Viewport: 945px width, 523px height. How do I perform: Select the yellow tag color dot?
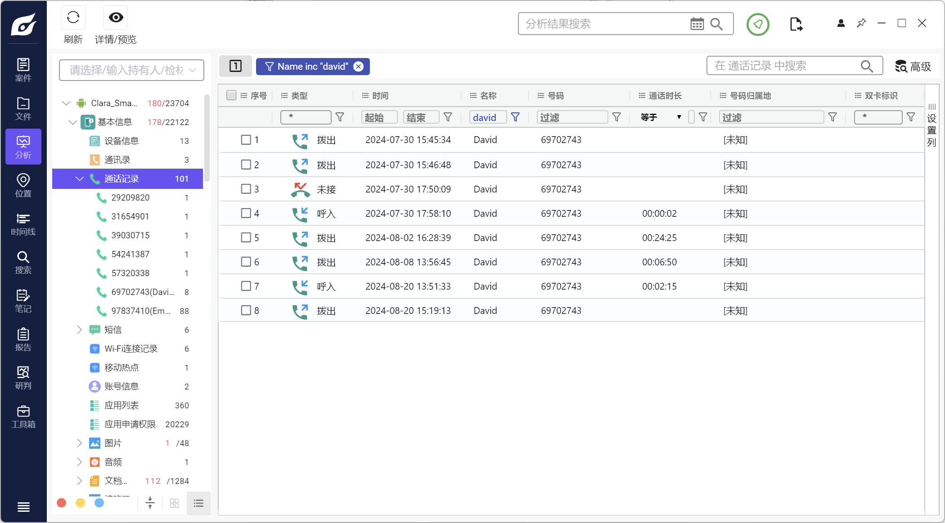click(80, 503)
